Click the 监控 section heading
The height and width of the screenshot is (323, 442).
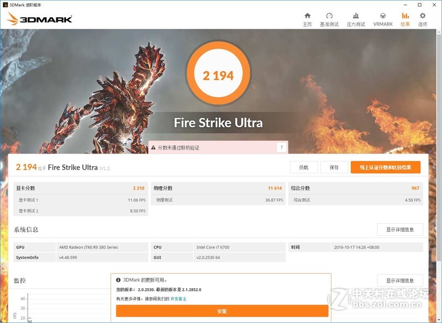click(x=20, y=280)
